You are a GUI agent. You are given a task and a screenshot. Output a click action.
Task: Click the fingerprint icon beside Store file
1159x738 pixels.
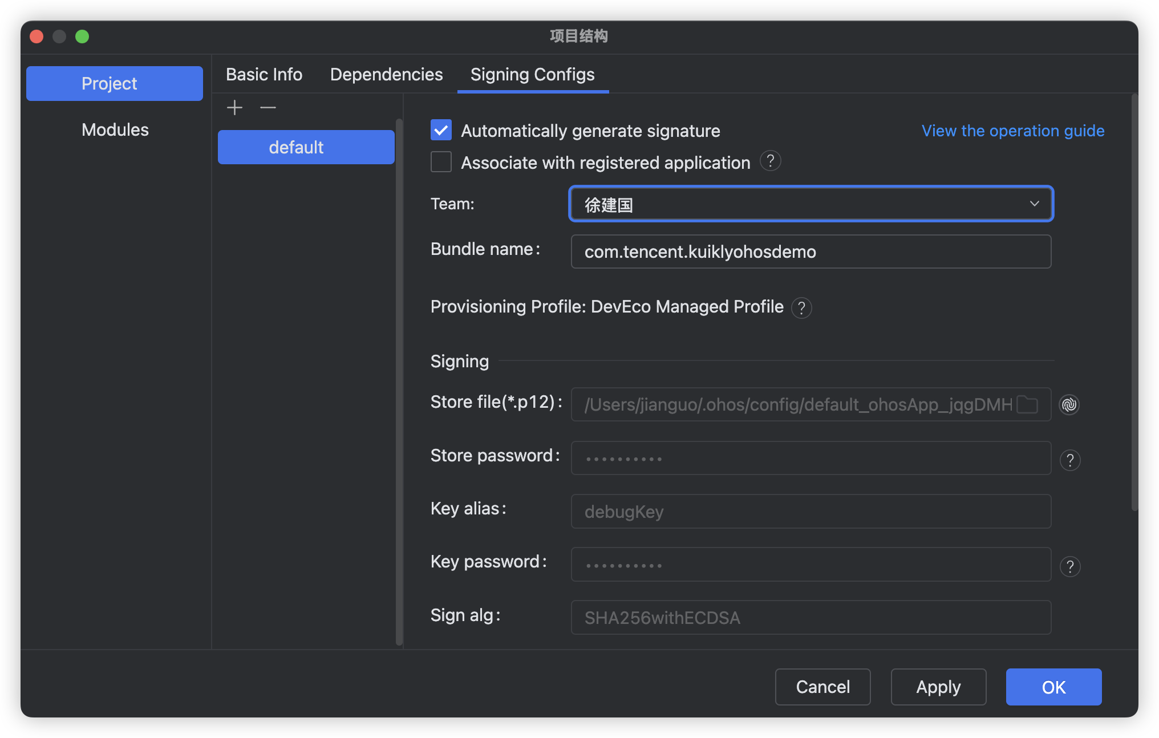1069,404
